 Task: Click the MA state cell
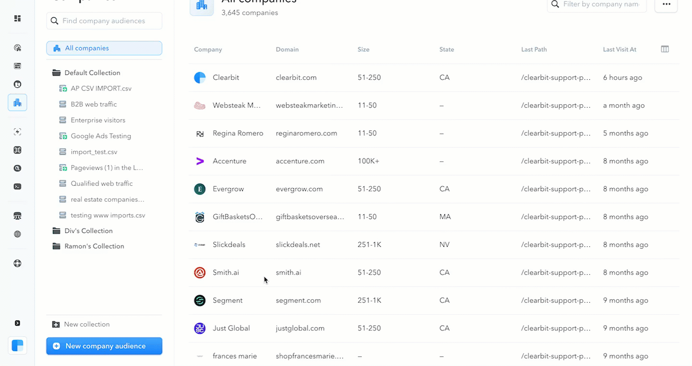click(x=445, y=217)
